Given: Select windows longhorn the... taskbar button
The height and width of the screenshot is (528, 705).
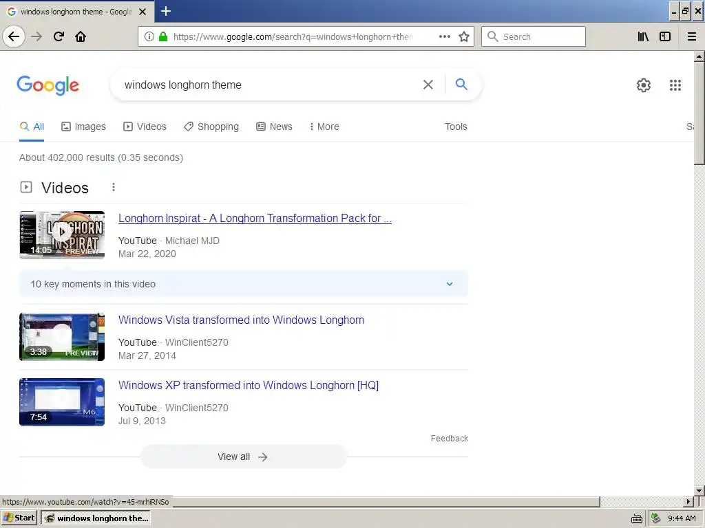Looking at the screenshot, I should [x=96, y=518].
